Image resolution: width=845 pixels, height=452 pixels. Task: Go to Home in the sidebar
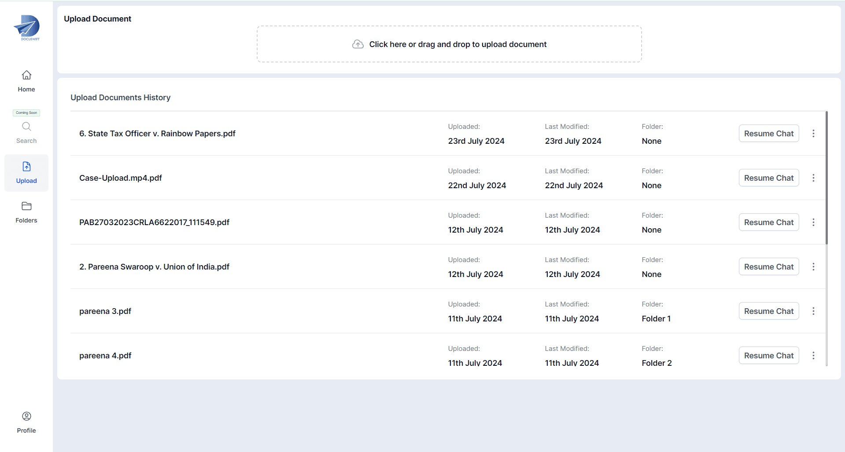point(26,81)
